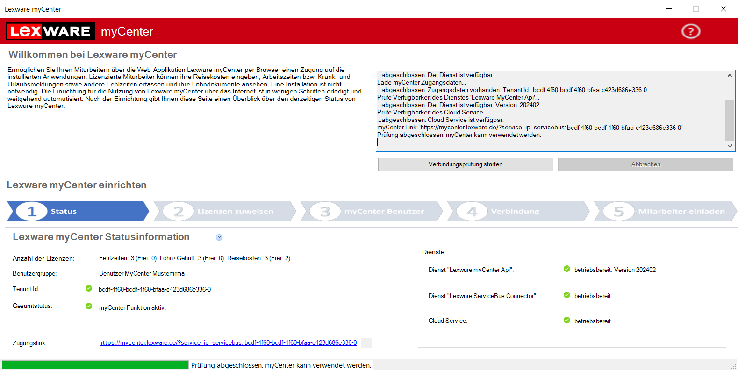
Task: Click the Abbrechen button
Action: tap(645, 164)
